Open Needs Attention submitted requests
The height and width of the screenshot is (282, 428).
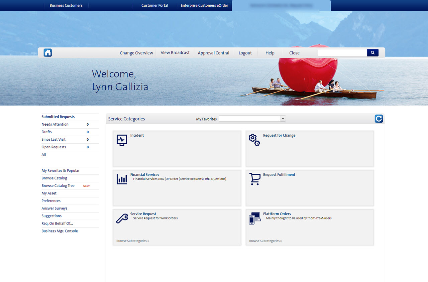point(55,124)
